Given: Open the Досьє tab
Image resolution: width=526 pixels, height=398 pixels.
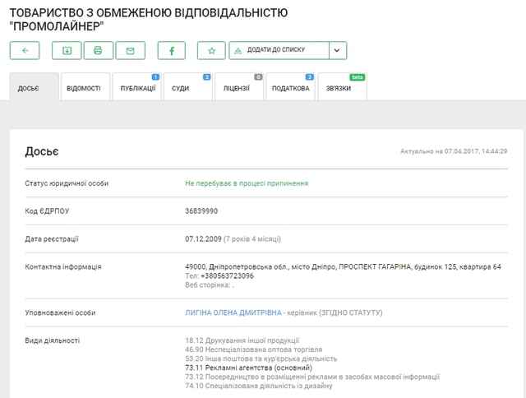Looking at the screenshot, I should click(34, 89).
